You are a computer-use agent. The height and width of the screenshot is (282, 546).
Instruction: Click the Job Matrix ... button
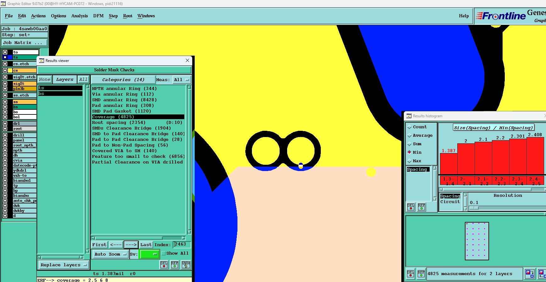25,43
